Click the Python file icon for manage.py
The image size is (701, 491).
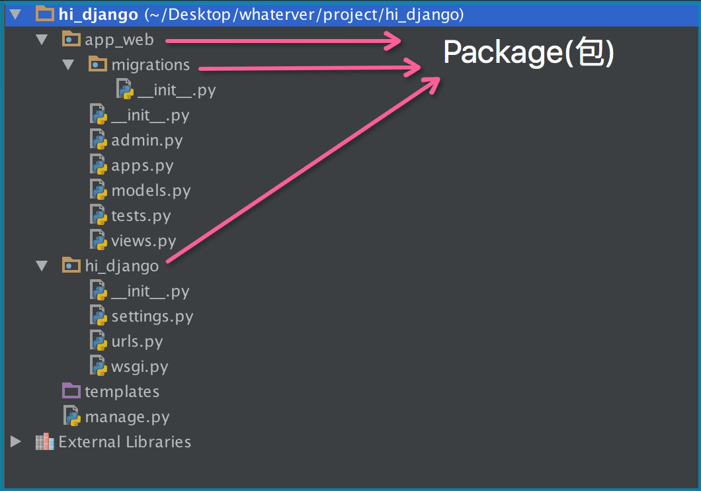coord(72,416)
